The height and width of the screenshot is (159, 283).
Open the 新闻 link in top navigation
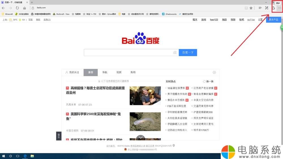203,19
